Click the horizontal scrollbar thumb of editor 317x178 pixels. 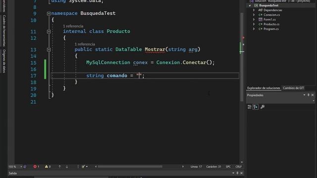[x=130, y=167]
